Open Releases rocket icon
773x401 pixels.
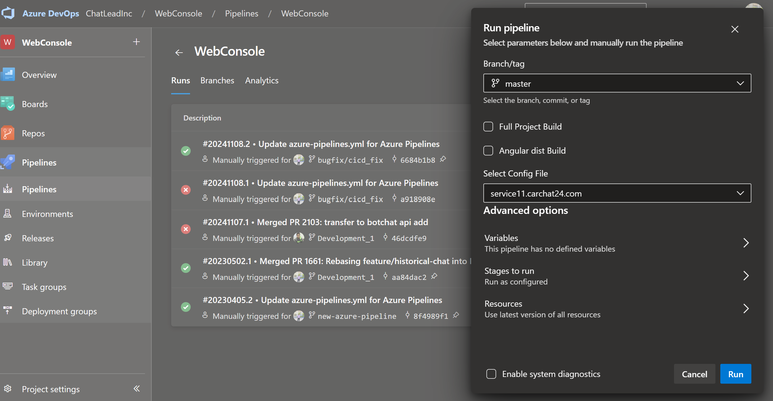pos(7,238)
